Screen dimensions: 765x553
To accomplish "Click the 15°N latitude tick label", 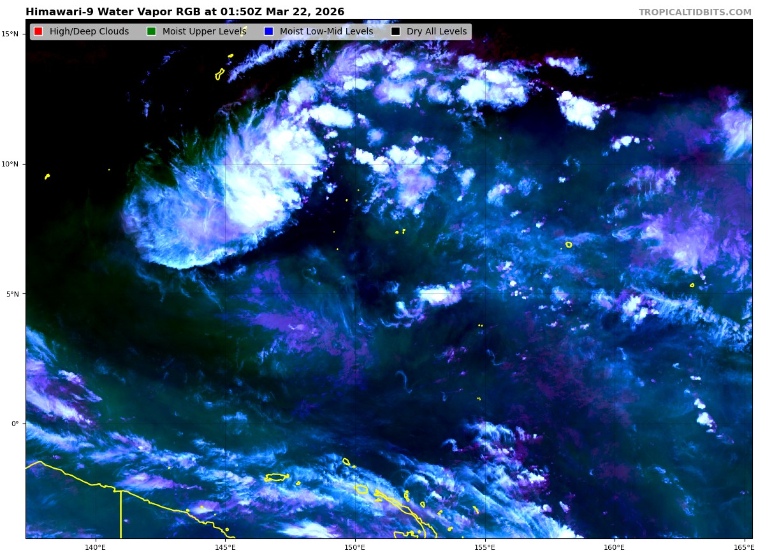I will tap(13, 34).
